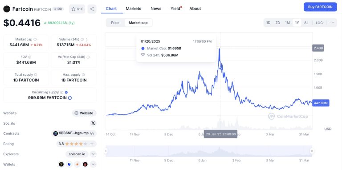The height and width of the screenshot is (170, 342).
Task: Click the Buy FARTCOIN button
Action: (320, 7)
